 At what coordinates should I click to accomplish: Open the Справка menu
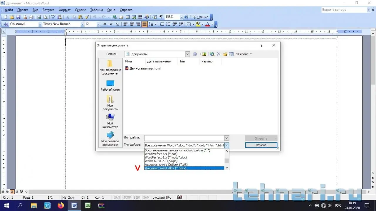[x=126, y=10]
